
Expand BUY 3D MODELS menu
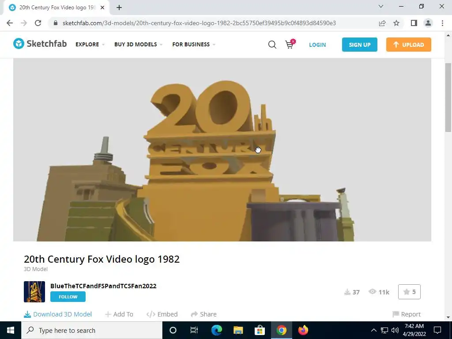138,45
